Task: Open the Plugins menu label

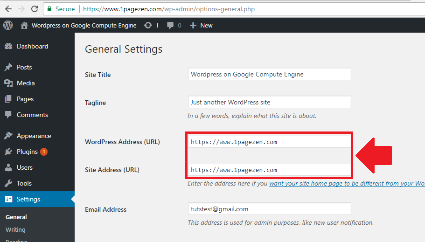Action: (x=27, y=152)
